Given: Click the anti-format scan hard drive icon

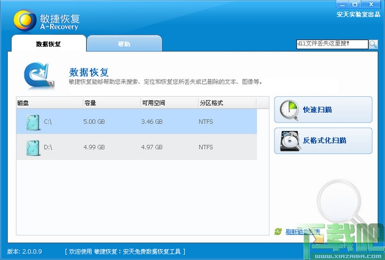Looking at the screenshot, I should coord(290,141).
